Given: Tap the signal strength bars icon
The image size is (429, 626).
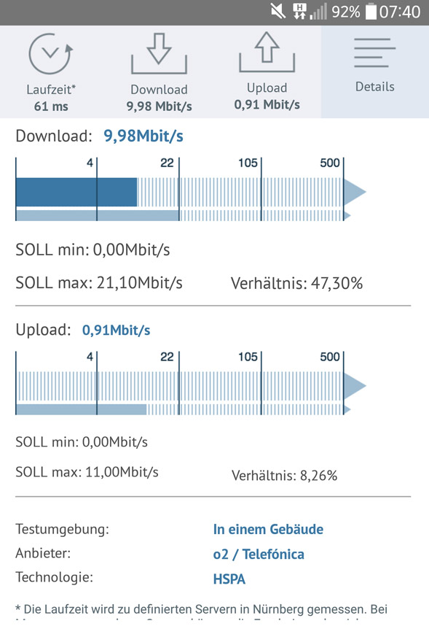Looking at the screenshot, I should tap(318, 11).
